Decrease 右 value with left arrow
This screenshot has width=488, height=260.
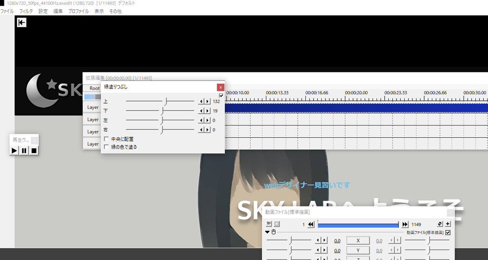(200, 130)
